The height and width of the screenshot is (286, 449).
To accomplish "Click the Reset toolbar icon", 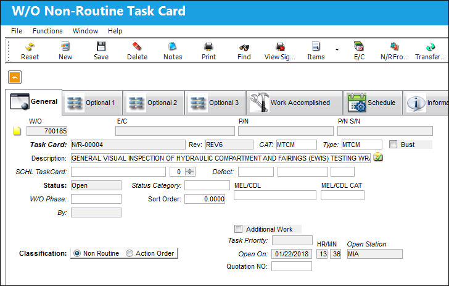I will 30,46.
